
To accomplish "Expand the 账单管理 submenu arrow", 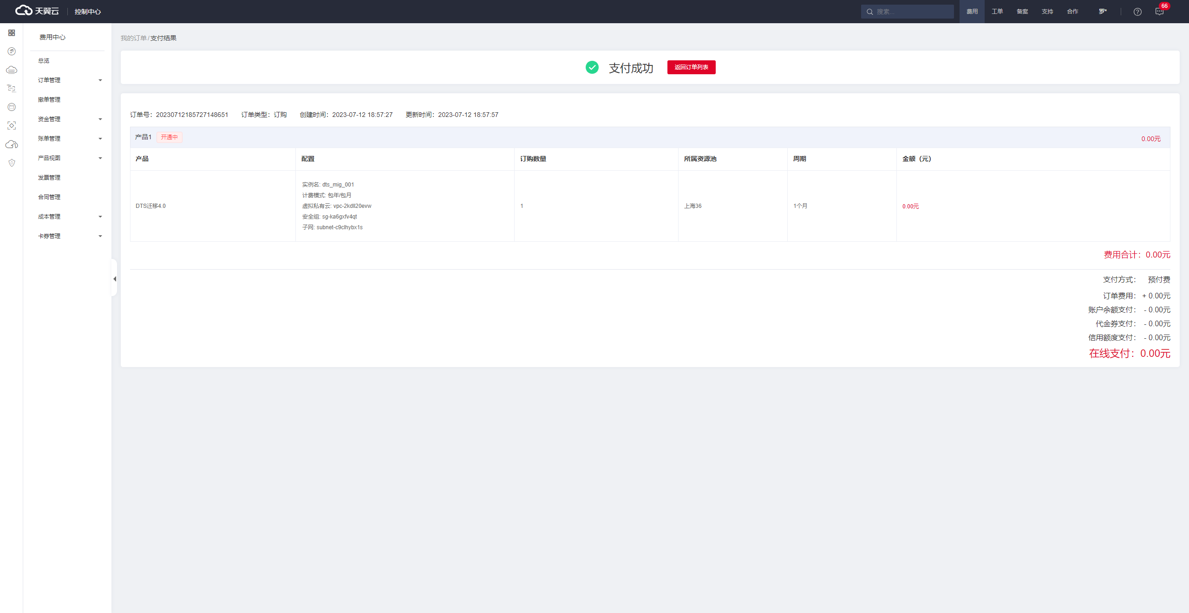I will pyautogui.click(x=100, y=139).
